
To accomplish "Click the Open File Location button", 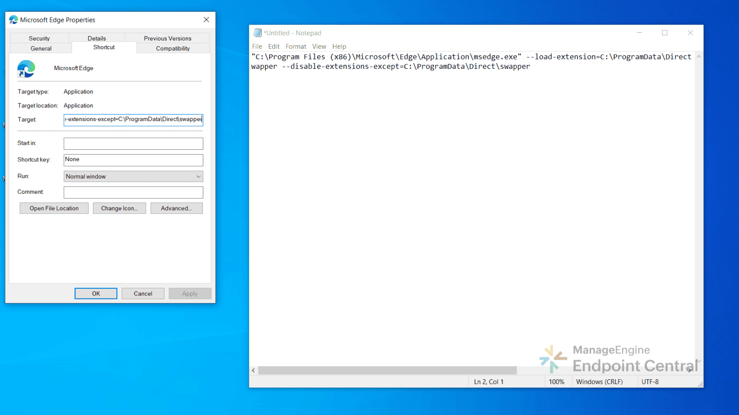I will point(54,208).
